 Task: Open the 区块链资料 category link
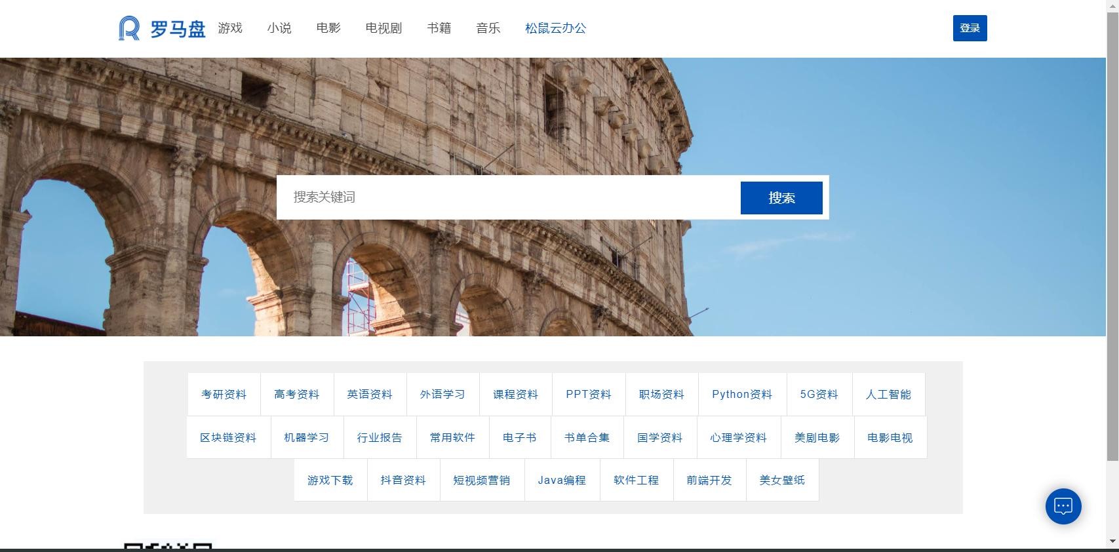click(x=228, y=438)
